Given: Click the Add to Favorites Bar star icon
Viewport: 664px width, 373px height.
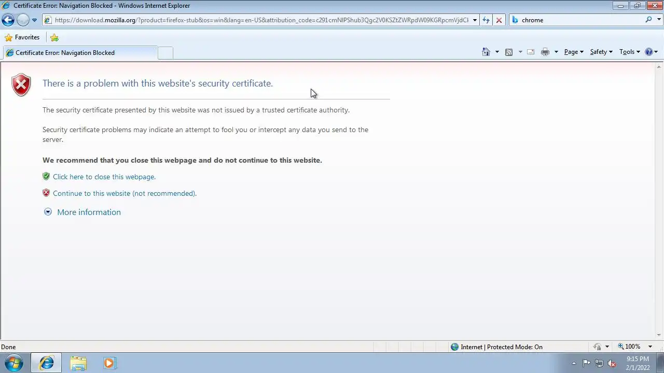Looking at the screenshot, I should click(x=54, y=37).
